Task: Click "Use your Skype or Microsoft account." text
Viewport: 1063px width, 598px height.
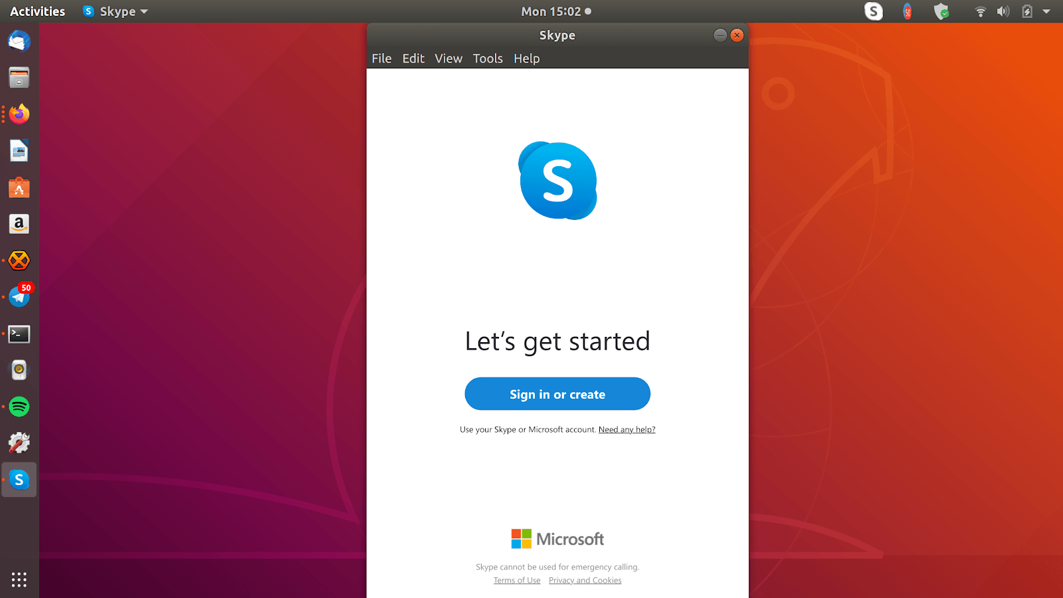Action: 528,430
